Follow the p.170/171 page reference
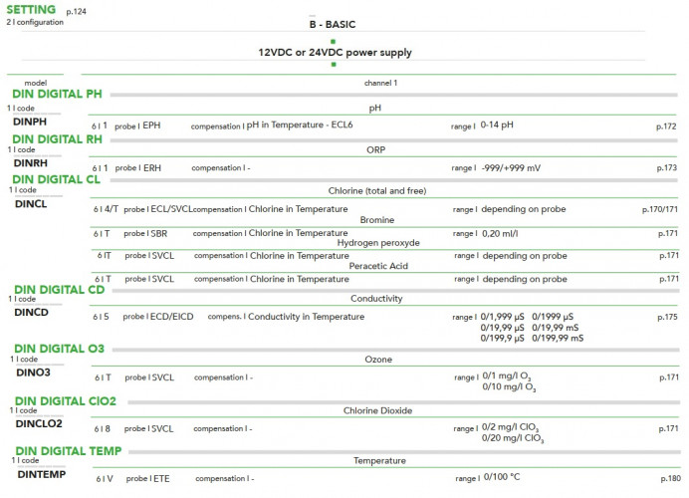 pos(660,210)
